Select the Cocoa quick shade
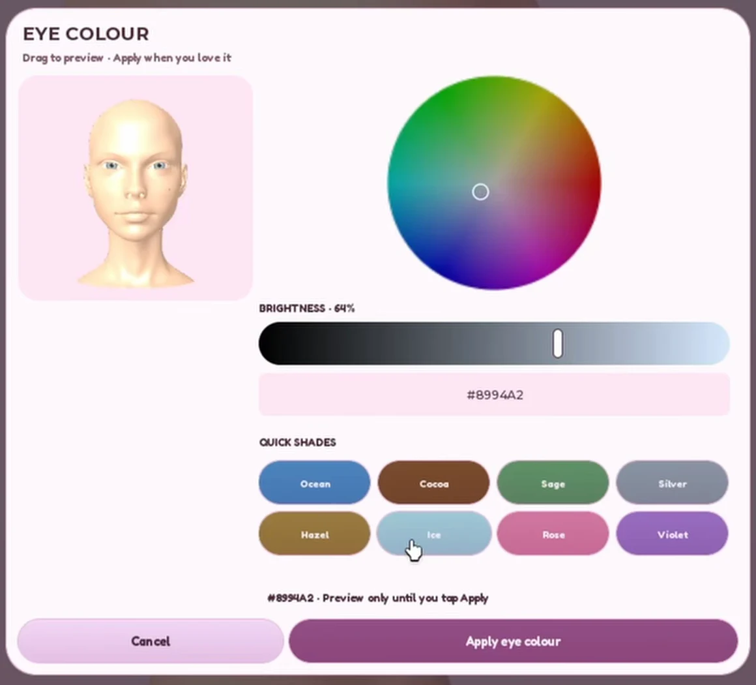Screen dimensions: 756x685 (x=433, y=483)
